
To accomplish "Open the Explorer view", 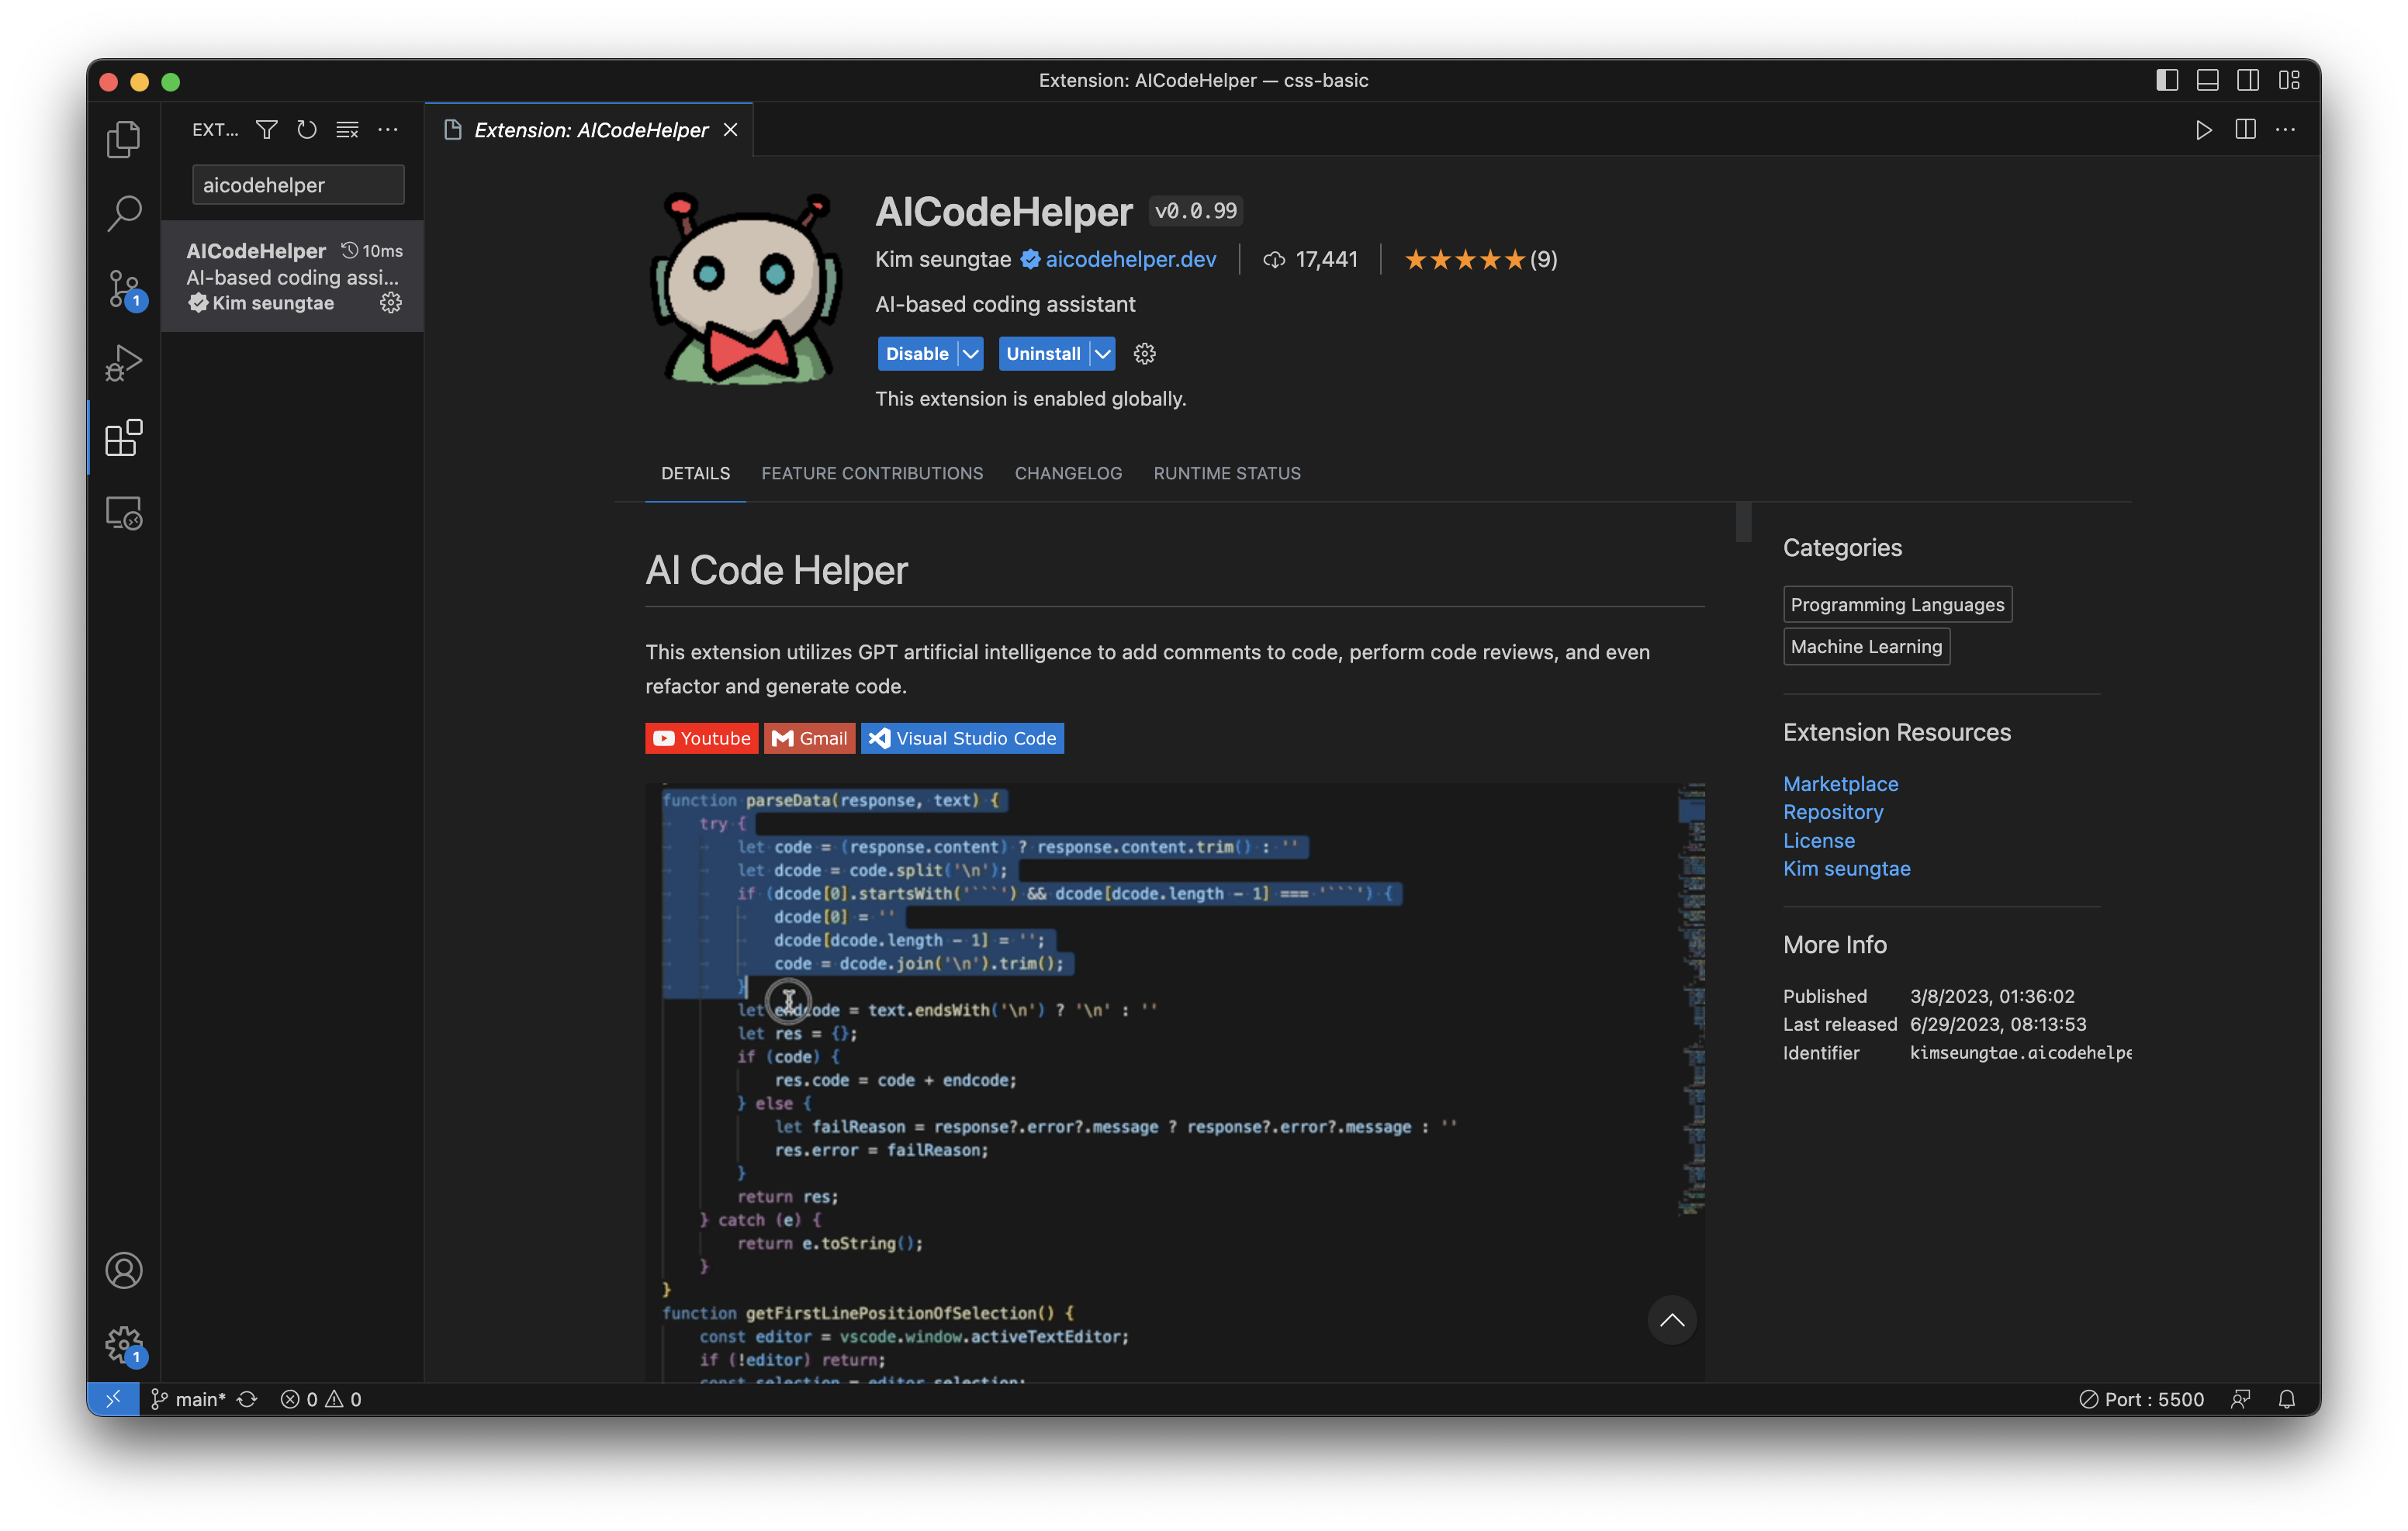I will [x=123, y=139].
